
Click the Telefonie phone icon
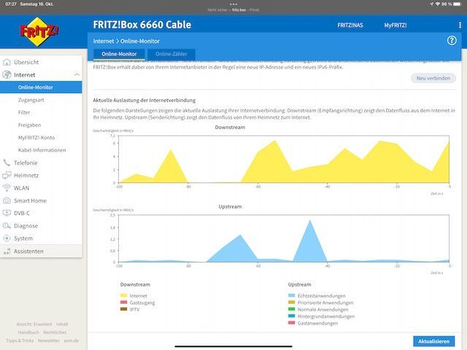[7, 163]
